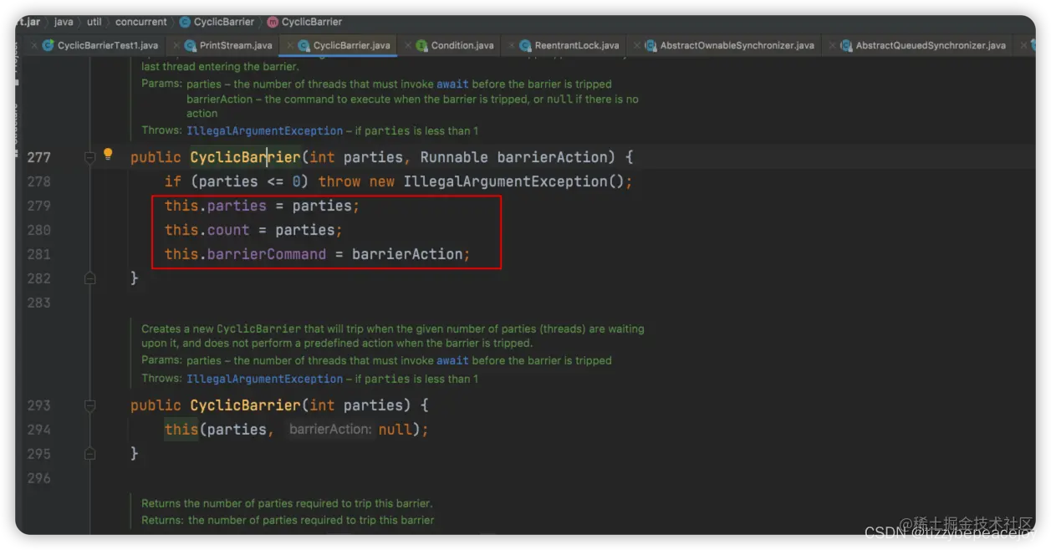The width and height of the screenshot is (1051, 550).
Task: Close the AbstractOwnableSynchronizer.java tab
Action: click(x=636, y=46)
